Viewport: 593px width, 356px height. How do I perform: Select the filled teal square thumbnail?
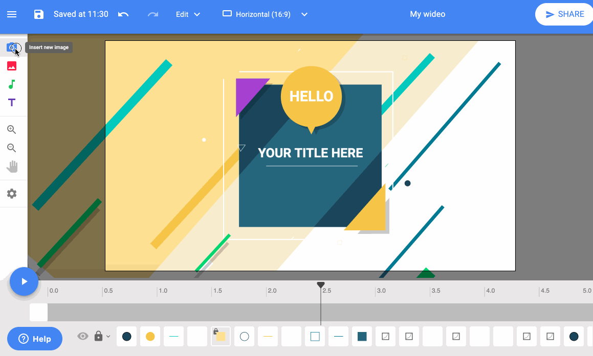click(362, 337)
